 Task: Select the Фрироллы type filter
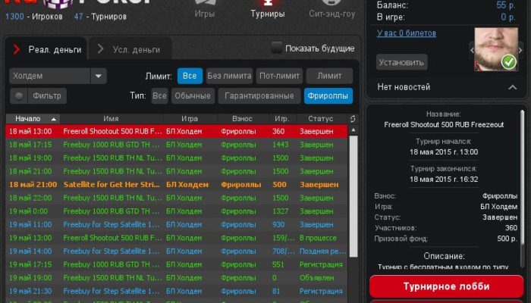point(328,96)
